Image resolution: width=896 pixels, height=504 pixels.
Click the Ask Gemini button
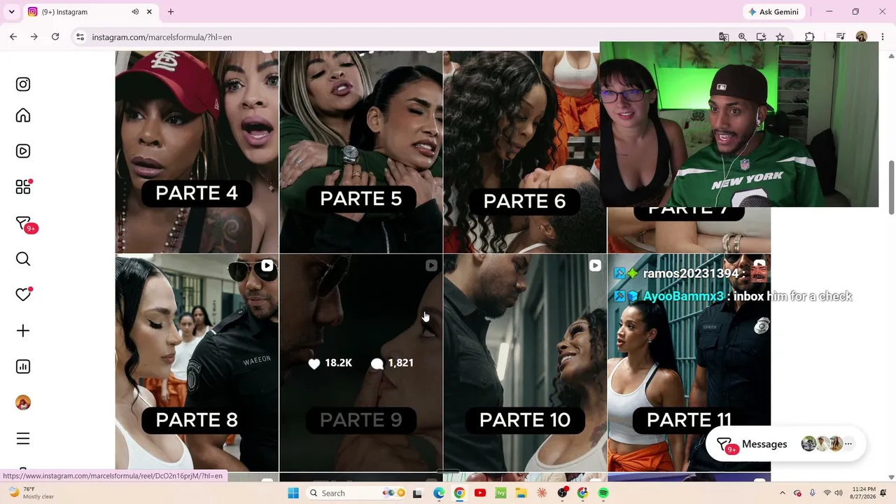pos(773,12)
